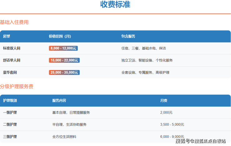231x146 pixels.
Task: Select the 舒适单人间 room type row label
Action: [12, 60]
